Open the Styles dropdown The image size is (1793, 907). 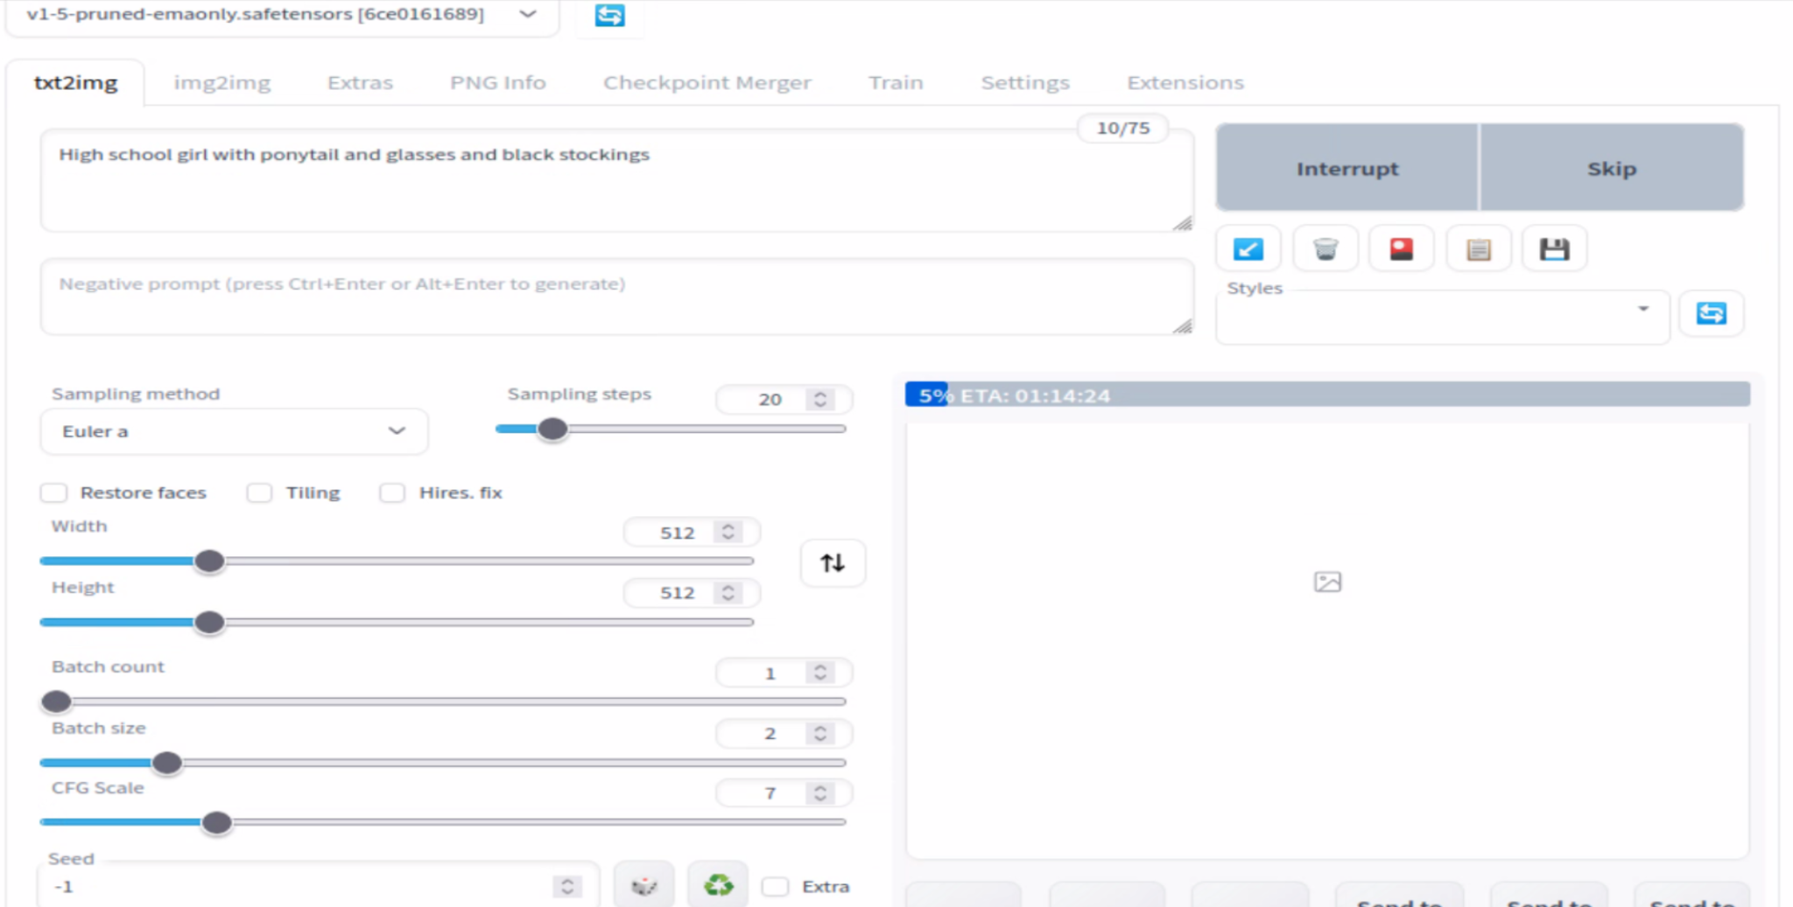[x=1443, y=318]
